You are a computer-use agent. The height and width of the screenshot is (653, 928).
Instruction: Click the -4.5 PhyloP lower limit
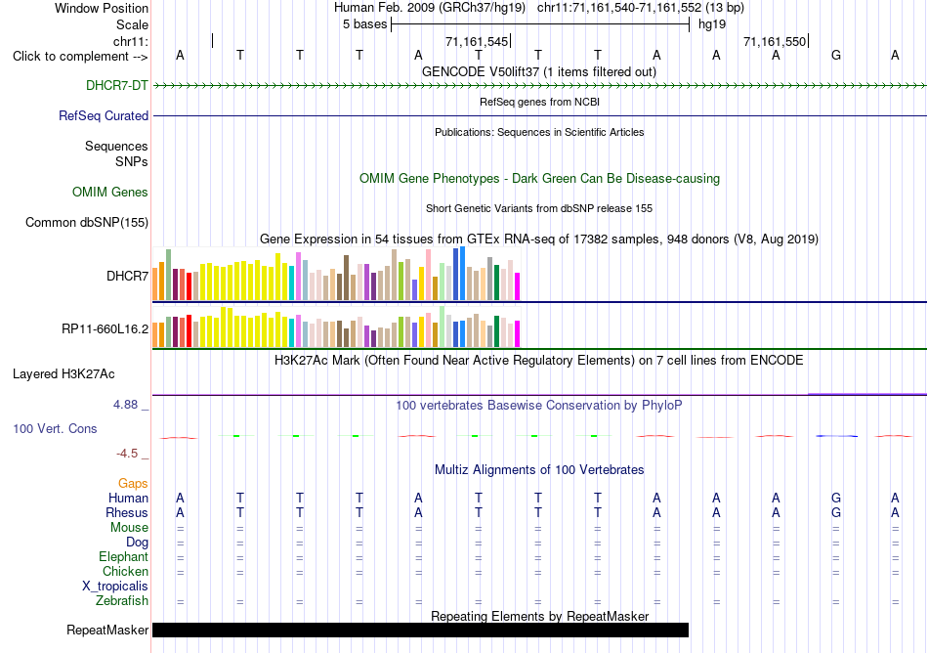pos(127,454)
